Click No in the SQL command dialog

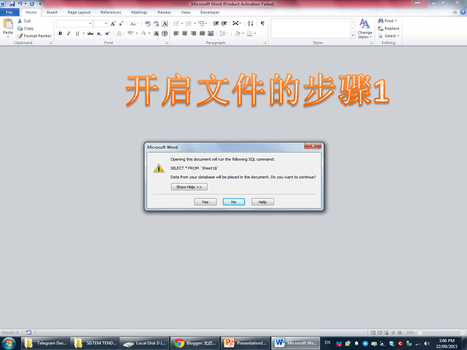pos(234,202)
